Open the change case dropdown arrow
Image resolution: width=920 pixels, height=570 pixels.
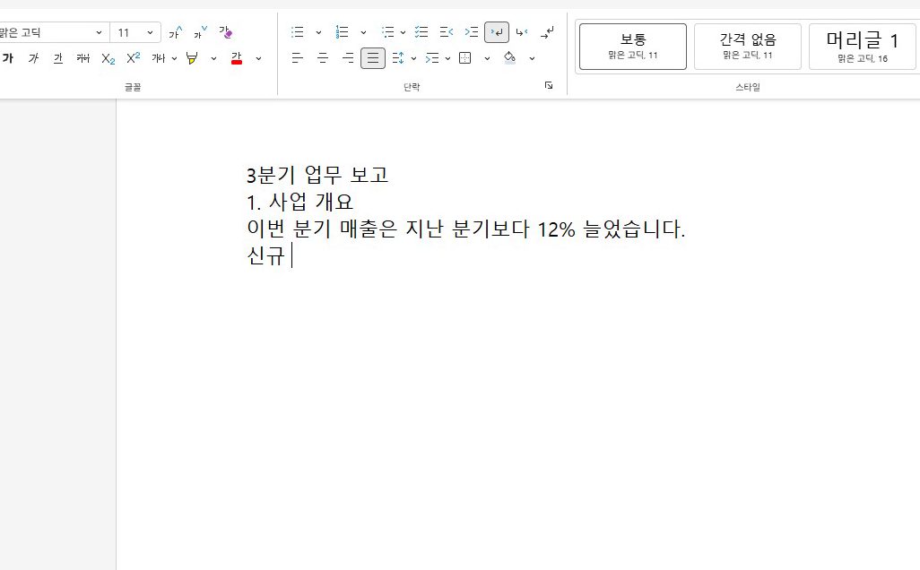click(174, 58)
